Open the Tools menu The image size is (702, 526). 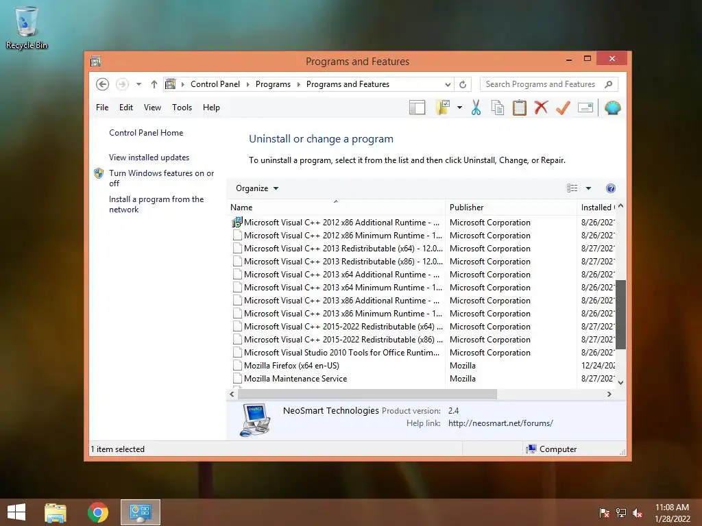tap(182, 108)
